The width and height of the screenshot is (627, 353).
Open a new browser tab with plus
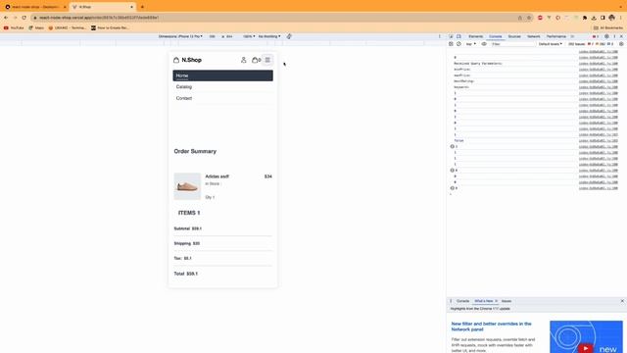[142, 7]
